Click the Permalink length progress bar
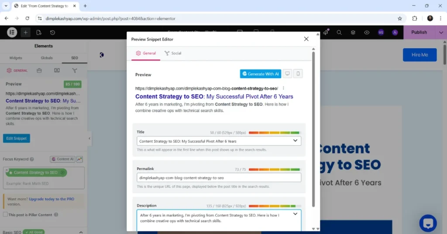447x234 pixels. [275, 169]
